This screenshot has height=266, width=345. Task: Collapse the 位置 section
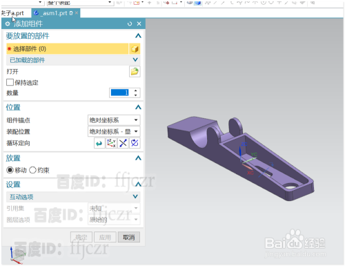138,107
